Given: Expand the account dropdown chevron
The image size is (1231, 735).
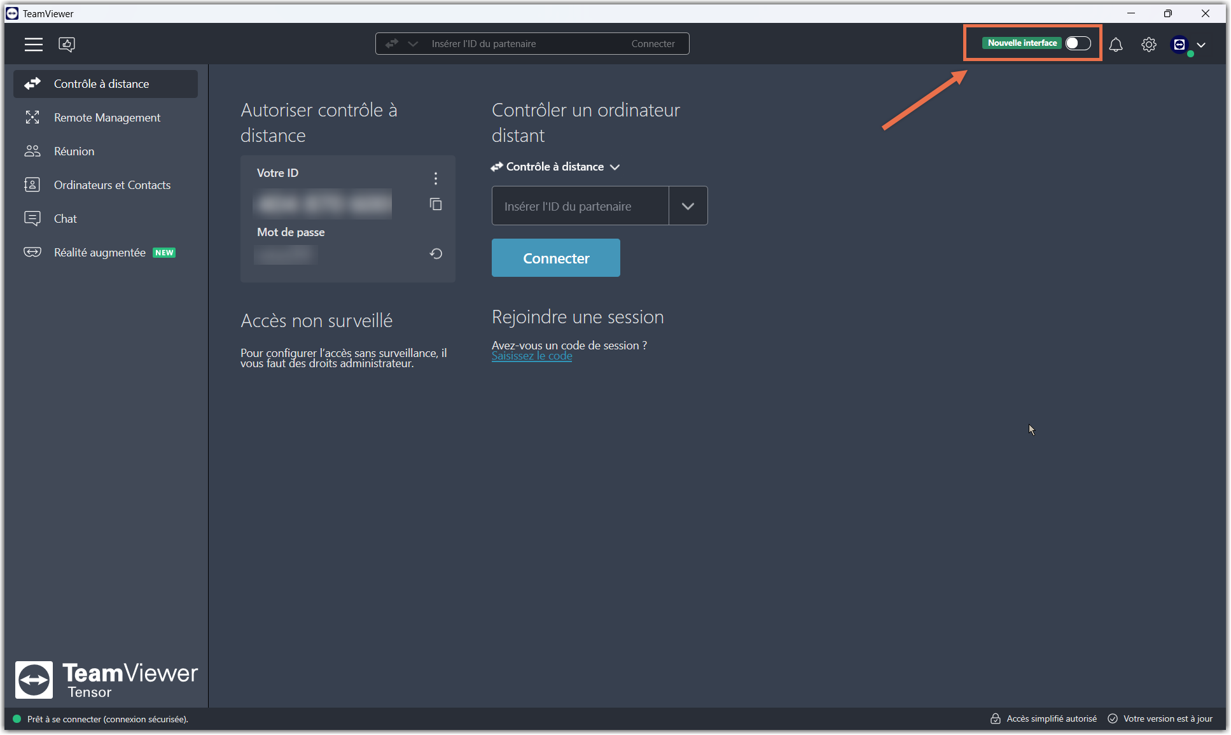Looking at the screenshot, I should [1201, 45].
